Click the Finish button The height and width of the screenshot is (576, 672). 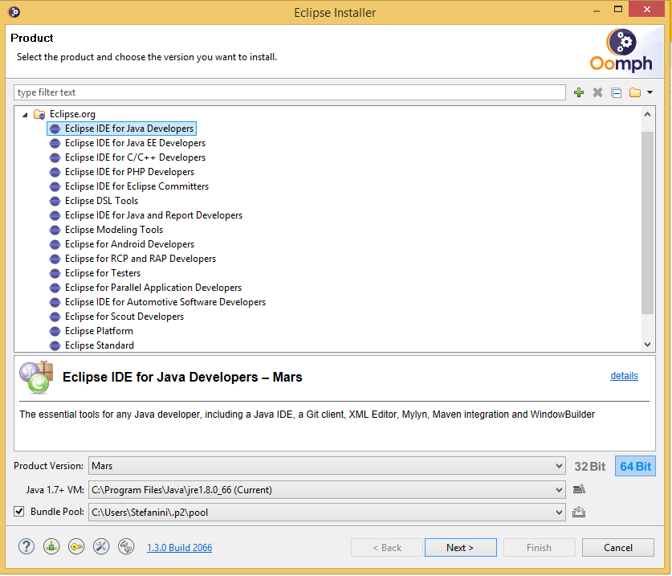[x=539, y=548]
